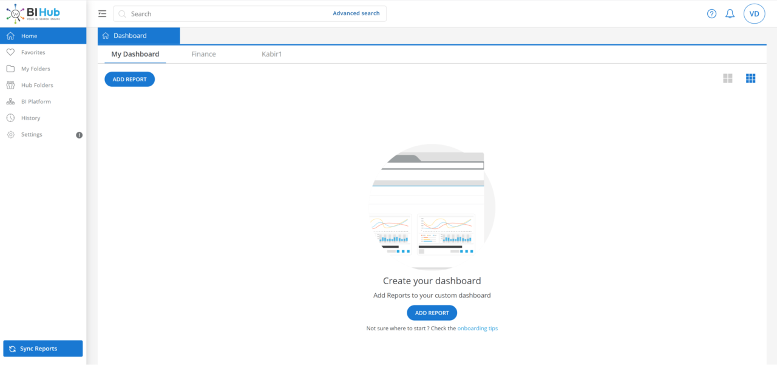
Task: Click the Dashboard breadcrumb home icon
Action: point(106,36)
